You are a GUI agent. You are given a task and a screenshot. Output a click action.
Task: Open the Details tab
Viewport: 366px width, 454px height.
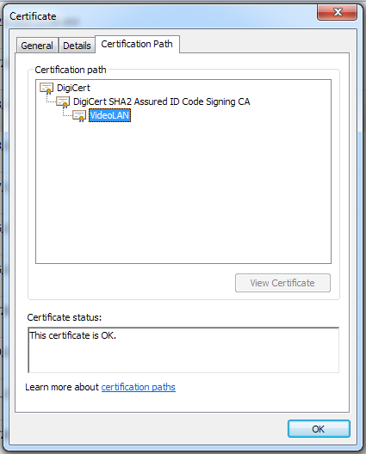click(77, 46)
